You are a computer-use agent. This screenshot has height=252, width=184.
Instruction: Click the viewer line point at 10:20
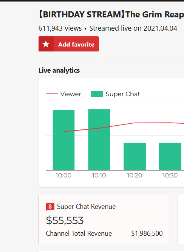click(135, 123)
